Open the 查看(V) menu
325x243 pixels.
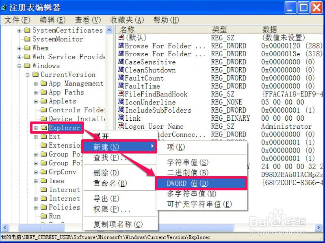click(88, 19)
